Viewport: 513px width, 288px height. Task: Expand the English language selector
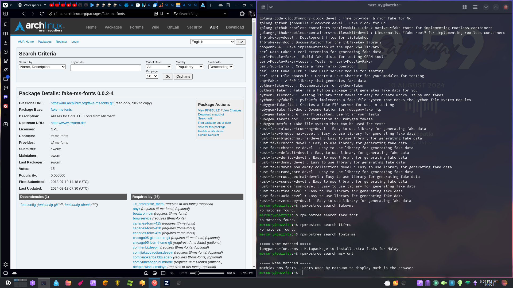212,42
